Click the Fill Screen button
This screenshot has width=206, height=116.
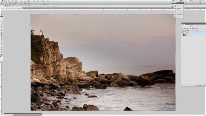[x=49, y=6]
